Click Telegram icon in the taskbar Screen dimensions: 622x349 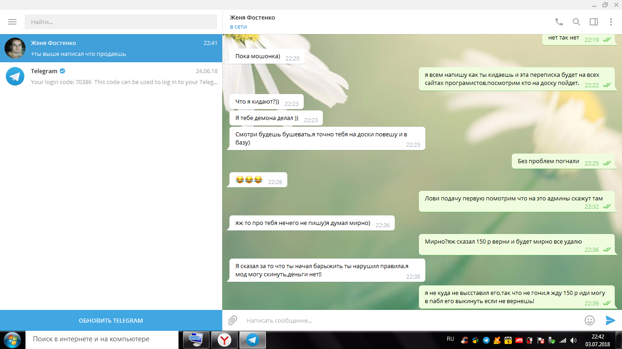(x=252, y=339)
